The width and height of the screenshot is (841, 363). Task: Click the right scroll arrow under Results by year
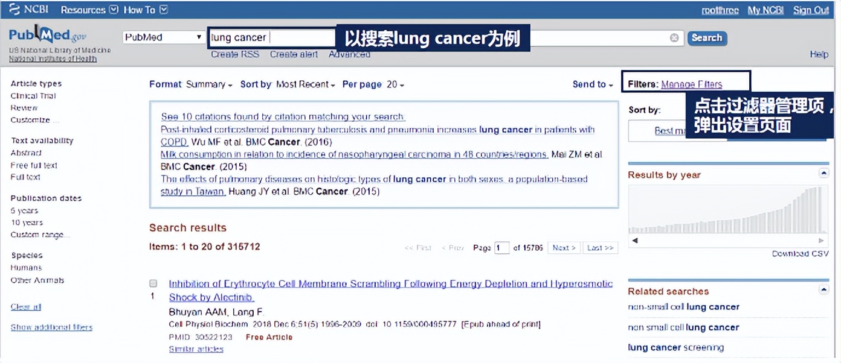(821, 241)
